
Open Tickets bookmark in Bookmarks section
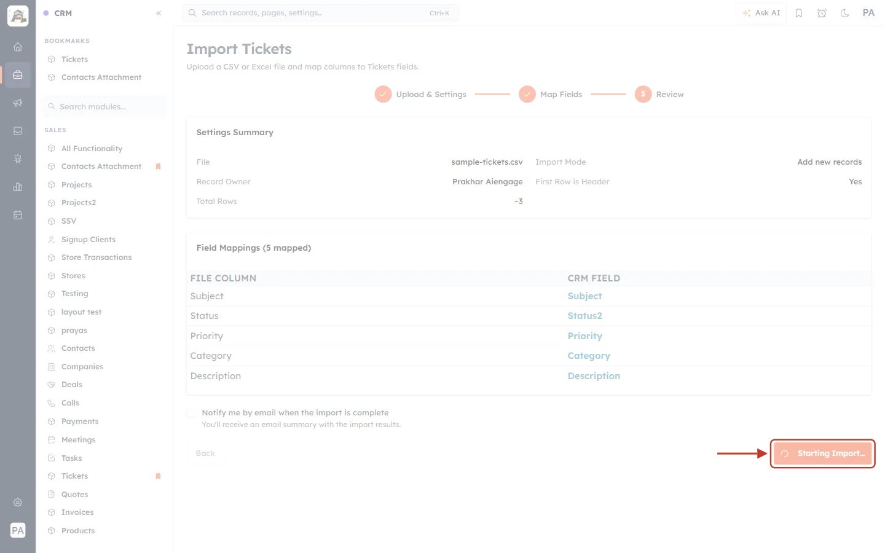(x=74, y=60)
